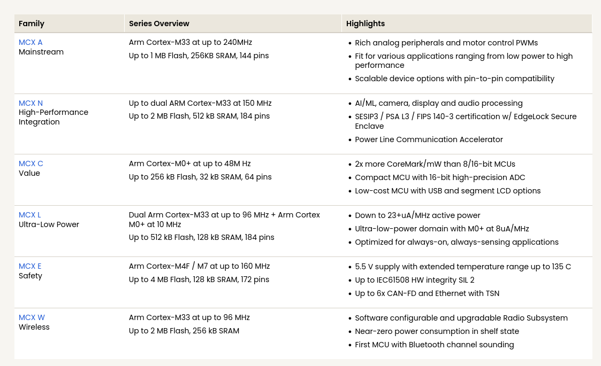Click the Family column header

tap(32, 24)
